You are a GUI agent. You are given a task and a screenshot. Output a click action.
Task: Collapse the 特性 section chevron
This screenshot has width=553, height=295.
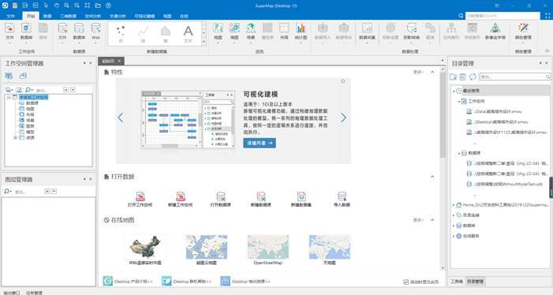click(432, 72)
